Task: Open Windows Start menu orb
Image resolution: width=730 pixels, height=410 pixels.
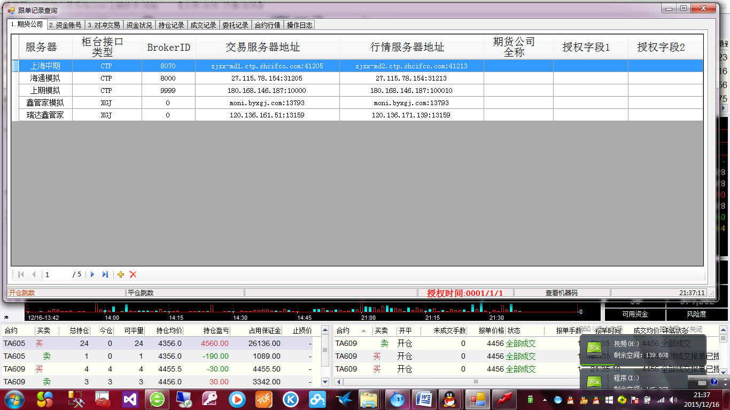Action: pyautogui.click(x=14, y=398)
